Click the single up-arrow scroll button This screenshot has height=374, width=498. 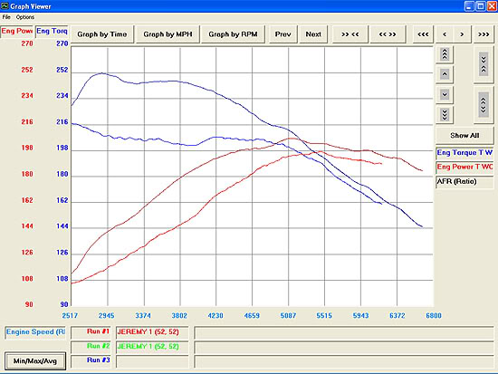pos(445,74)
